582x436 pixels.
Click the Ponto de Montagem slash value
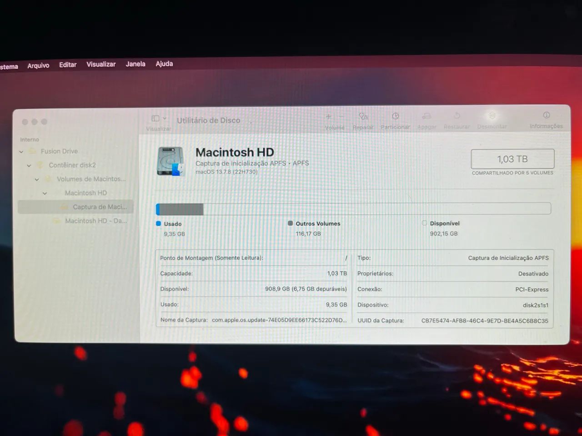click(346, 258)
